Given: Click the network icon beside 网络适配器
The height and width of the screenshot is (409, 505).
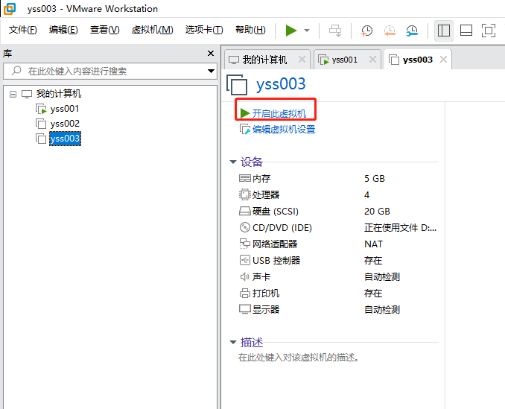Looking at the screenshot, I should tap(245, 244).
